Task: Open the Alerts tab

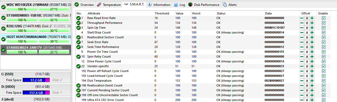Action: [x=230, y=5]
